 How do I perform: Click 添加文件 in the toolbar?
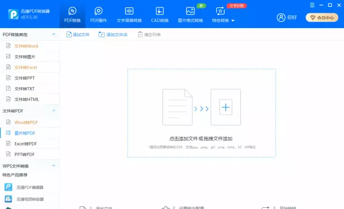78,34
